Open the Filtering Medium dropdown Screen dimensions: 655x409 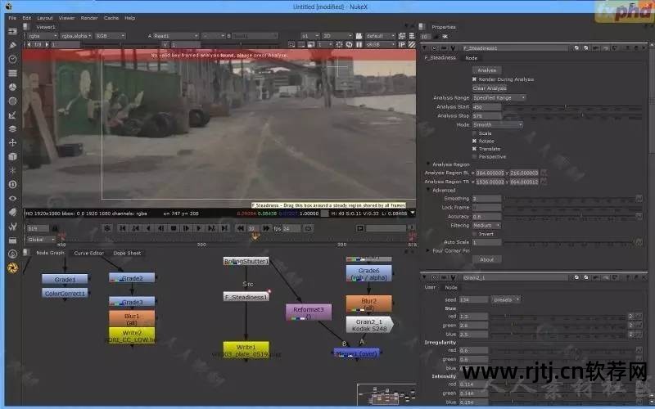click(x=486, y=226)
